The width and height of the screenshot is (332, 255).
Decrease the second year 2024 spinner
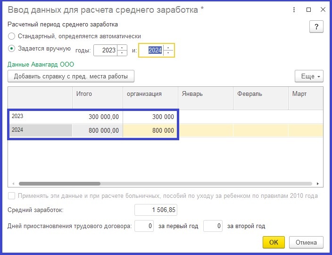[168, 53]
